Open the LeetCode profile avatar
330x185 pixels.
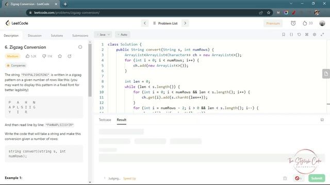tap(322, 23)
